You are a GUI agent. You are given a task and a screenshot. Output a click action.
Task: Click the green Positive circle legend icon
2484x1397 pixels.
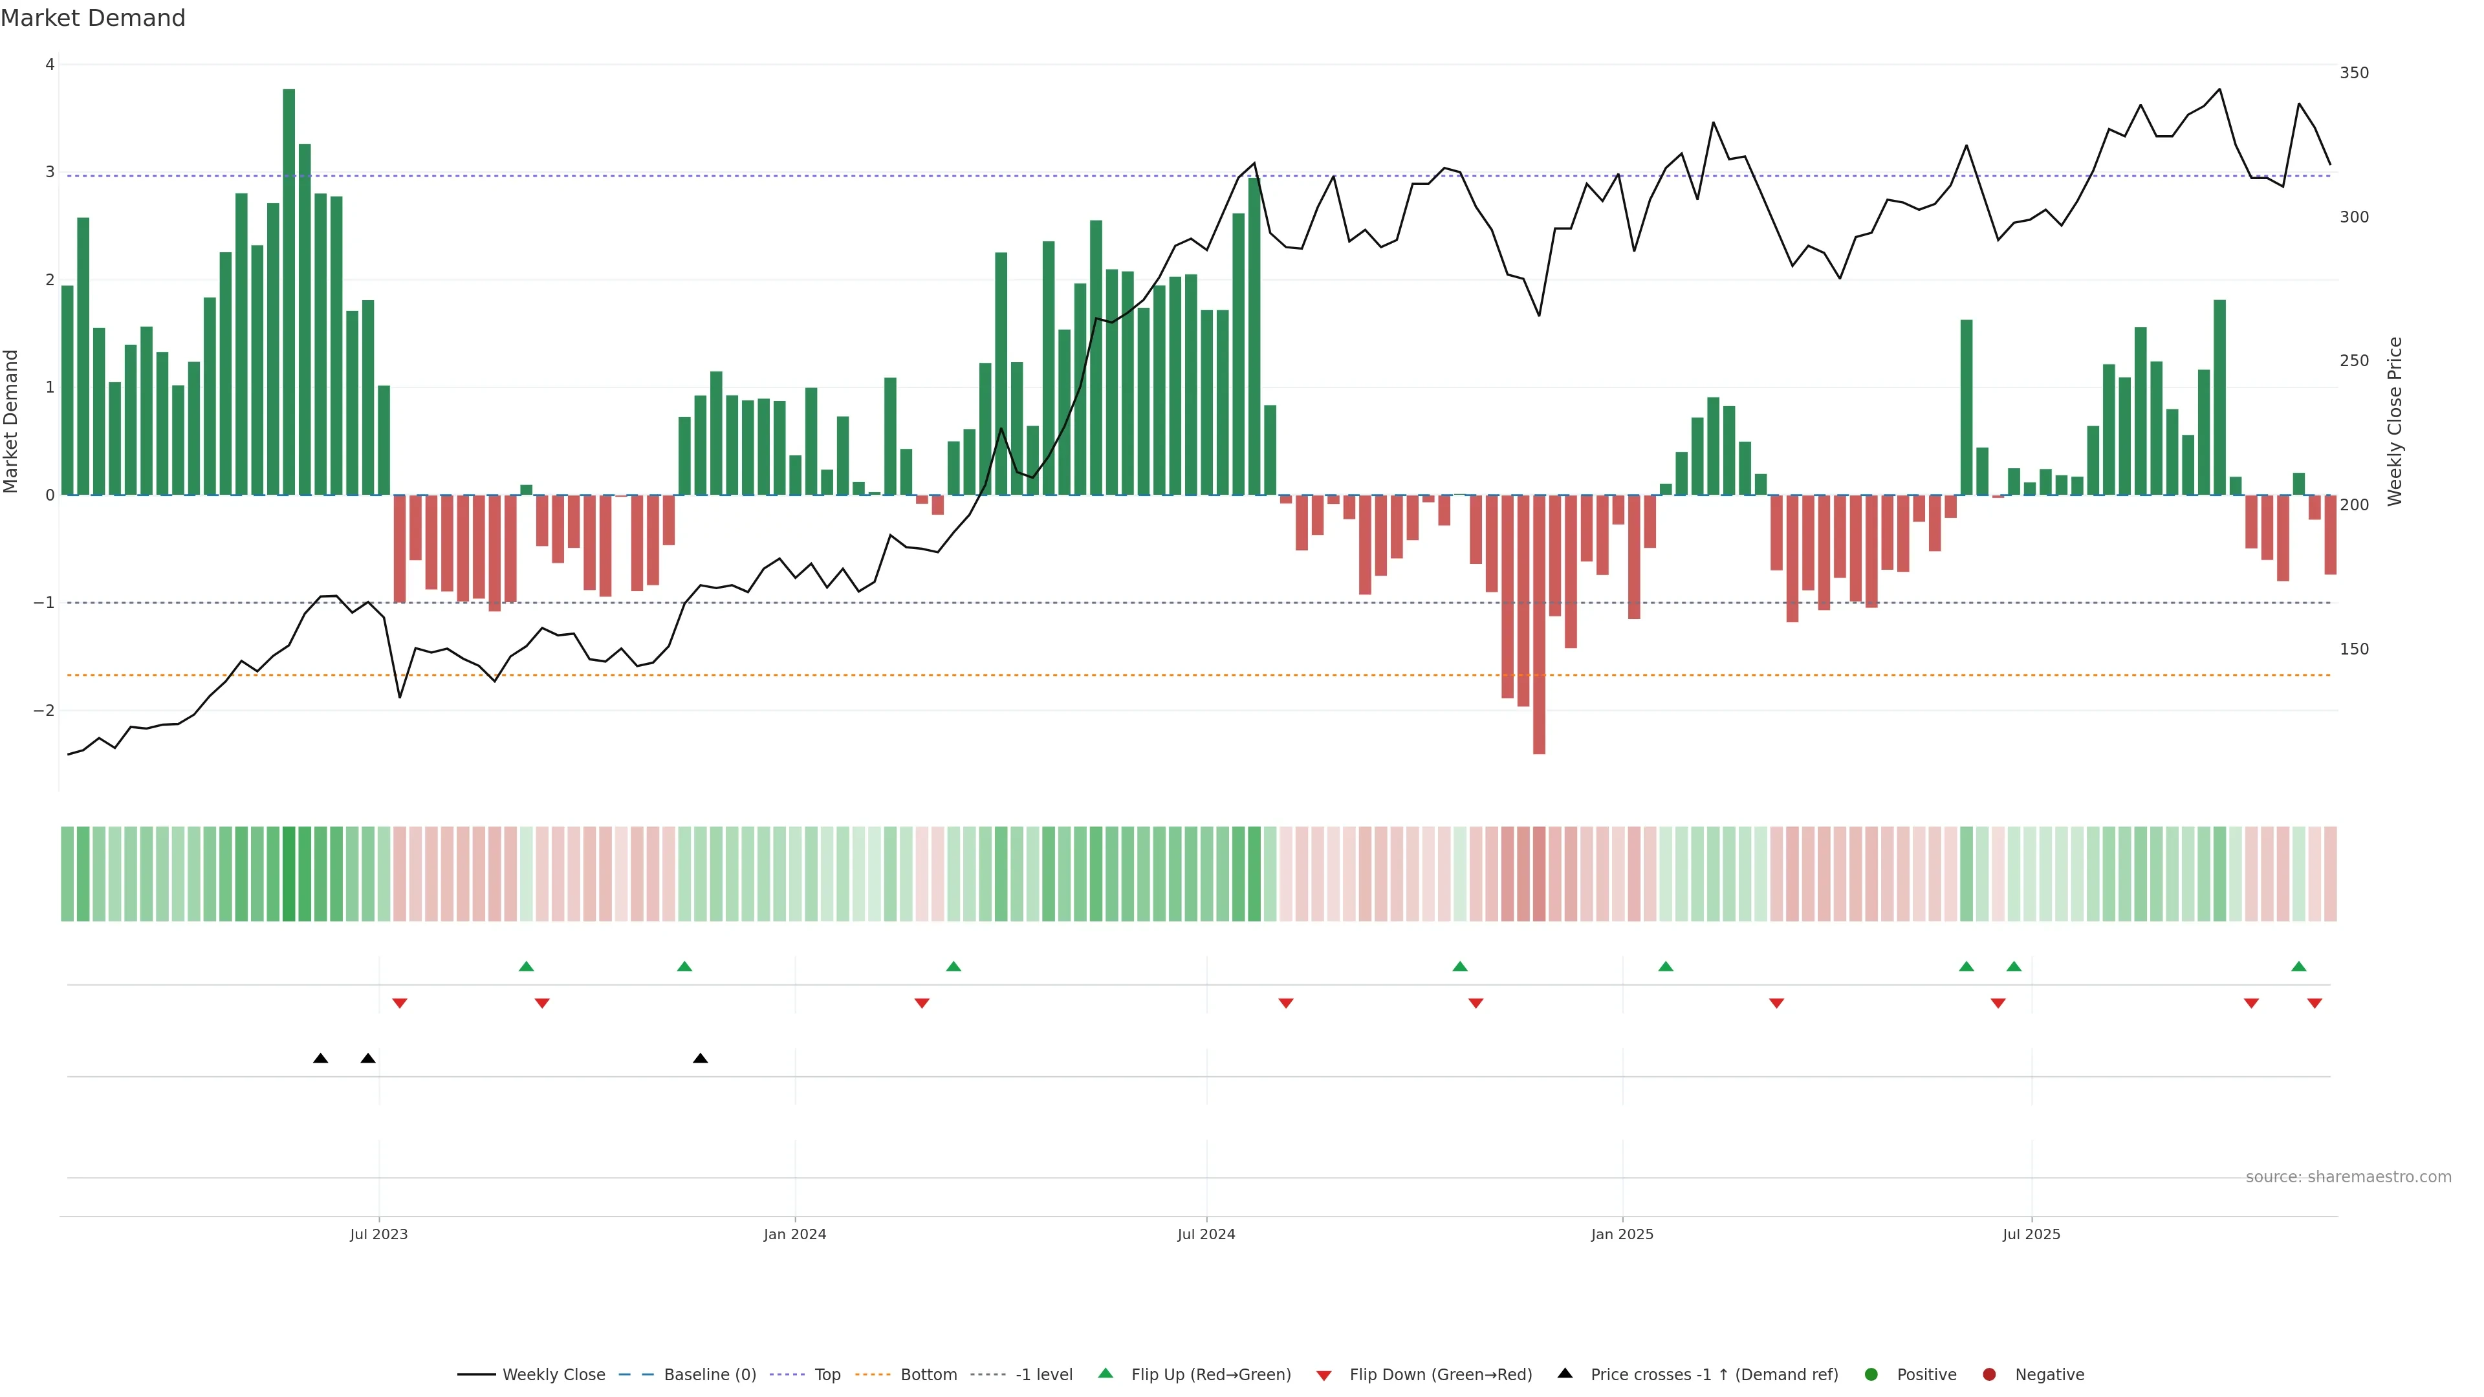(x=1871, y=1374)
